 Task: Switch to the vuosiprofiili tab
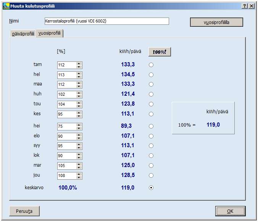[50, 33]
